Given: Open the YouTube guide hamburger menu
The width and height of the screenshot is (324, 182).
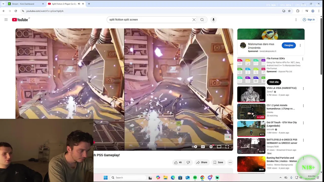Looking at the screenshot, I should pyautogui.click(x=6, y=20).
